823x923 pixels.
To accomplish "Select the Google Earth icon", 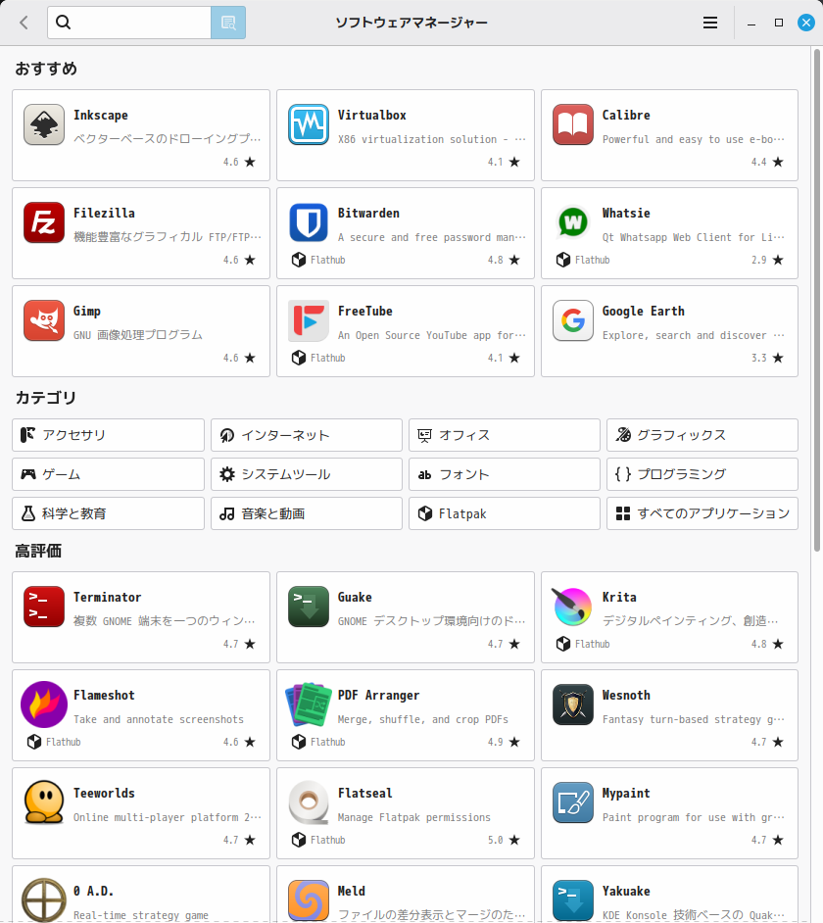I will pos(572,320).
